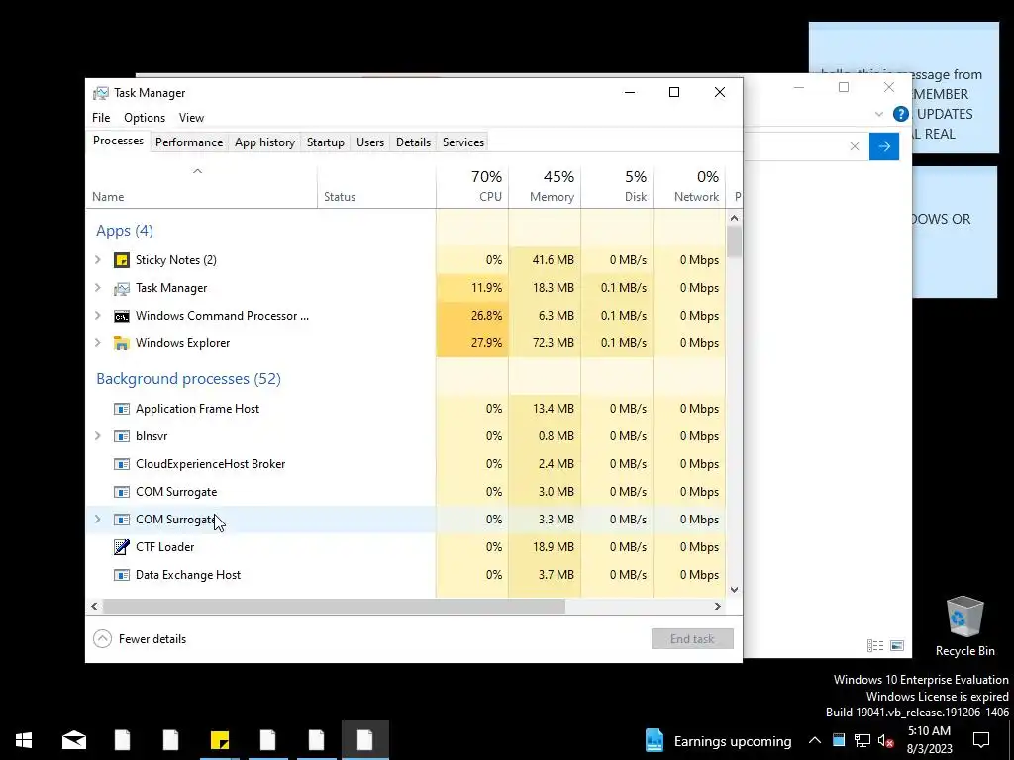Click the 72.3 MB memory cell
The height and width of the screenshot is (760, 1014).
(x=546, y=343)
